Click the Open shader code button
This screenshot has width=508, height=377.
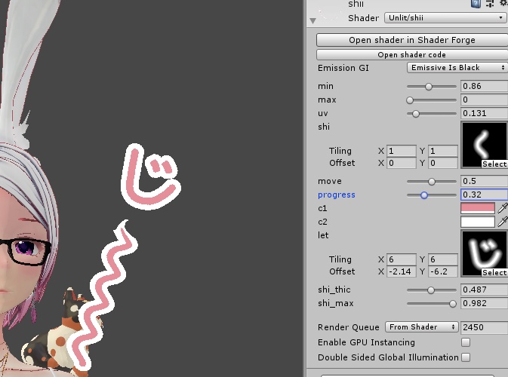click(x=411, y=55)
